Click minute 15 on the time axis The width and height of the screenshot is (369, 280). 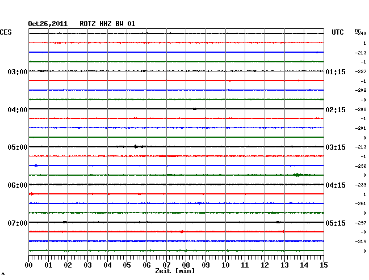point(324,265)
